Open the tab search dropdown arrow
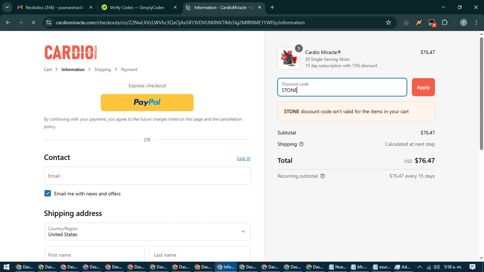The image size is (484, 272). (7, 7)
